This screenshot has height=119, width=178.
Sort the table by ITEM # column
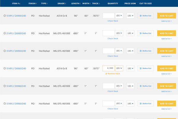[16, 4]
